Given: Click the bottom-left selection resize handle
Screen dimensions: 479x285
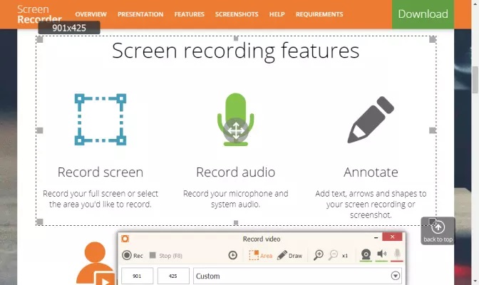Looking at the screenshot, I should (40, 222).
